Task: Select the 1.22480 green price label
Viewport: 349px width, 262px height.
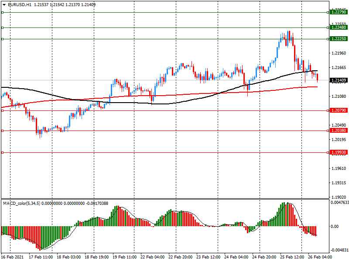Action: tap(339, 28)
